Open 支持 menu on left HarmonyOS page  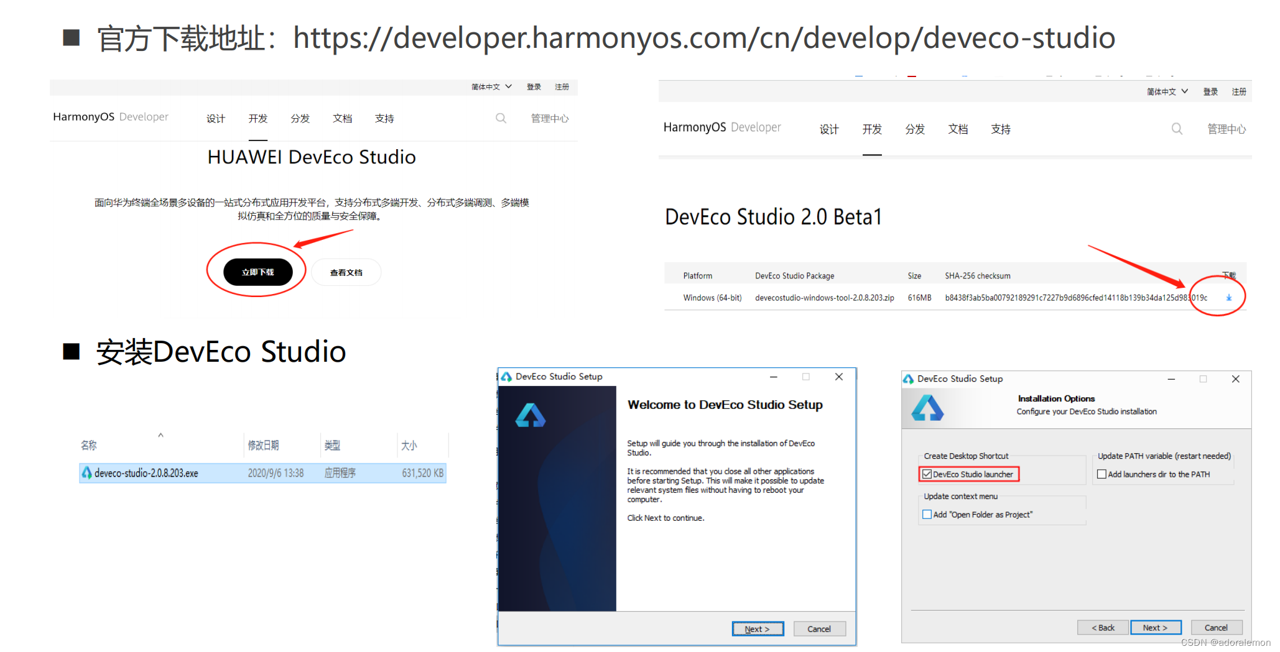(x=384, y=118)
